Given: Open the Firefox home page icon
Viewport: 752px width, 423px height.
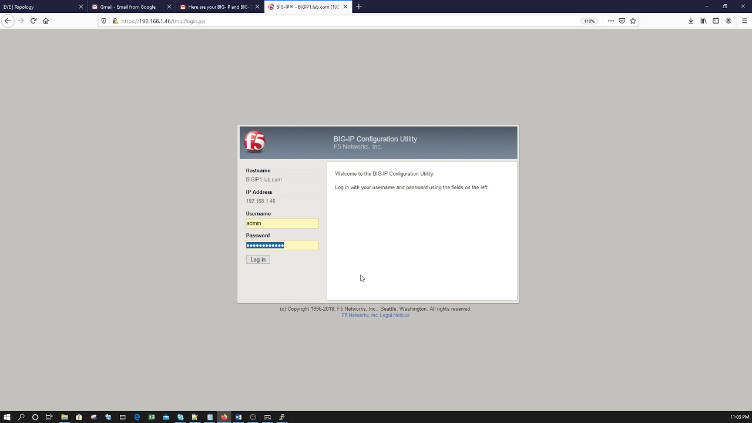Looking at the screenshot, I should pos(46,21).
